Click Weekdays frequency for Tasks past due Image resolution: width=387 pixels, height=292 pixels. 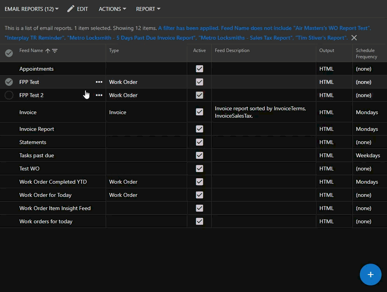click(368, 155)
